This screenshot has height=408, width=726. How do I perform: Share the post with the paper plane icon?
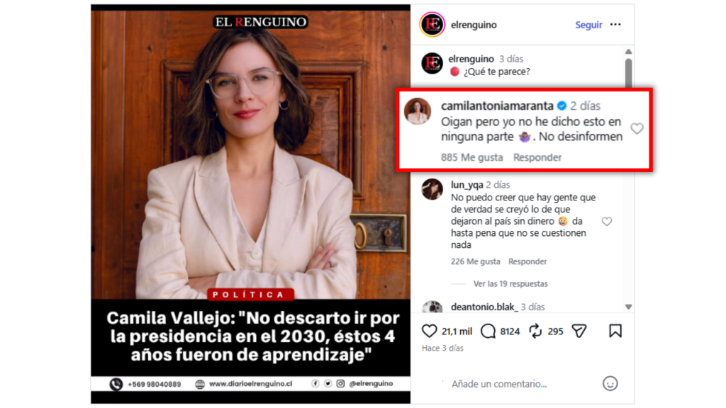point(579,331)
